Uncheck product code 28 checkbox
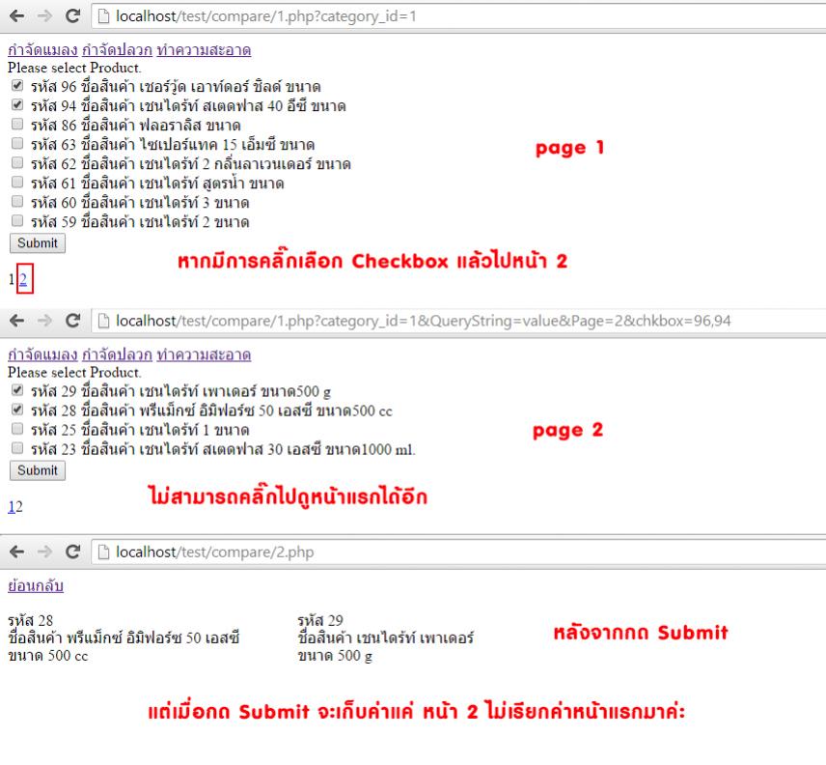The width and height of the screenshot is (826, 765). coord(17,410)
